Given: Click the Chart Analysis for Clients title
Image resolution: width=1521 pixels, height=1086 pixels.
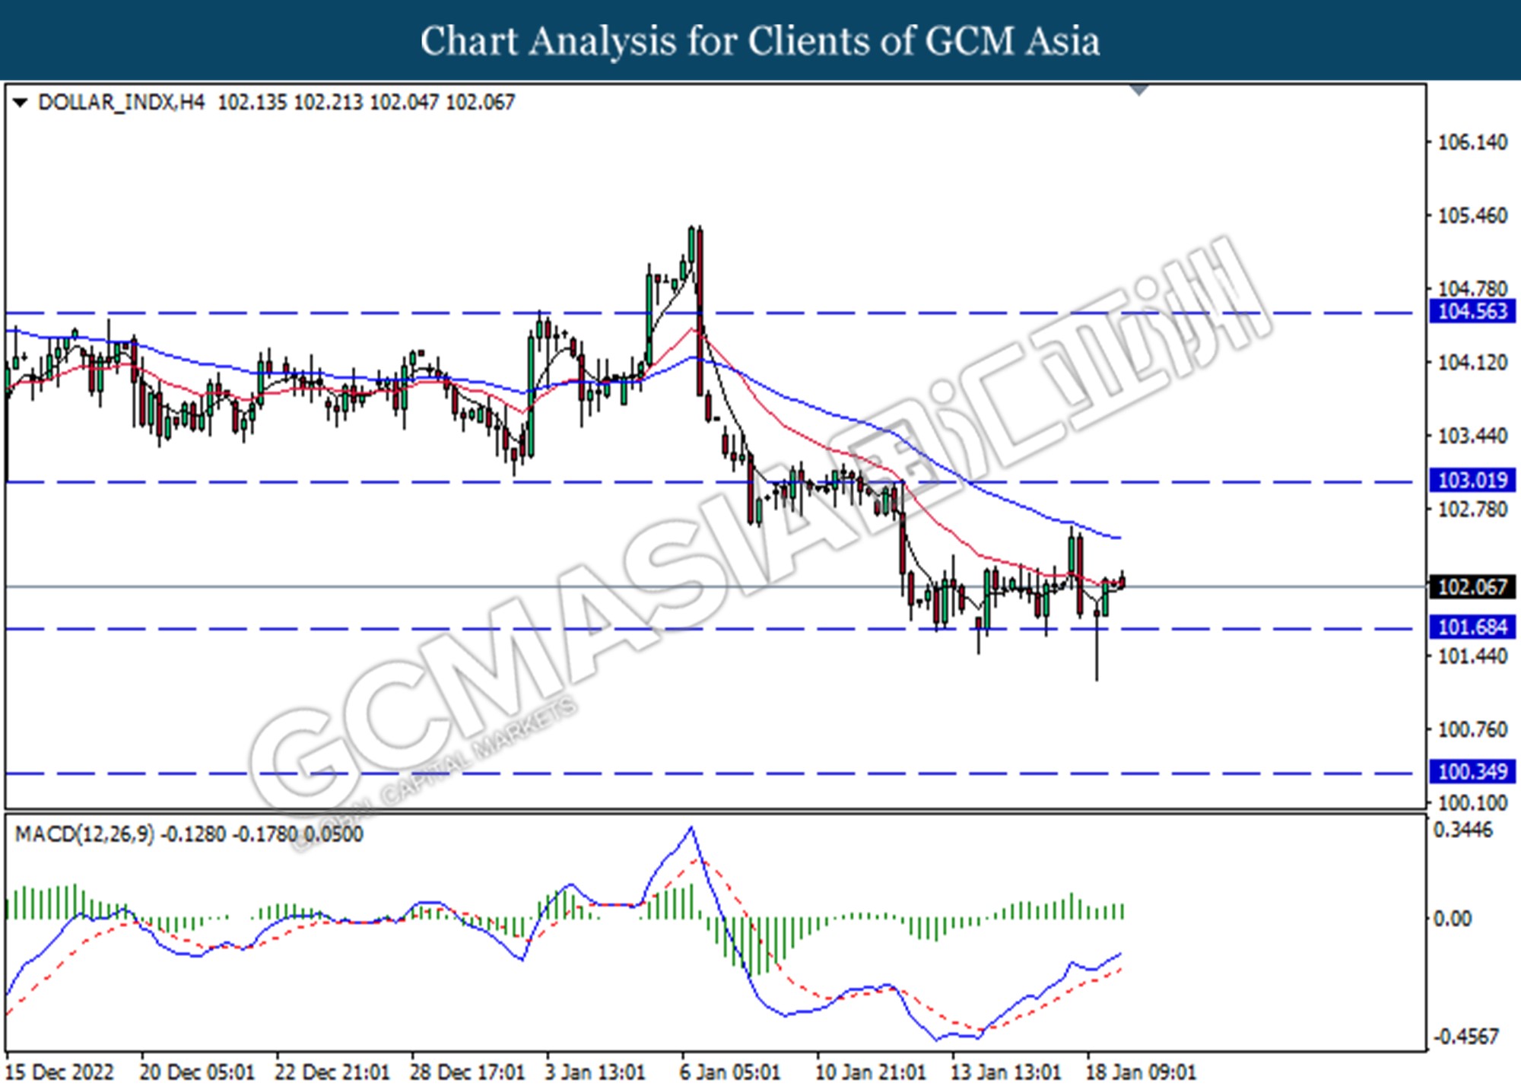Looking at the screenshot, I should click(x=760, y=40).
